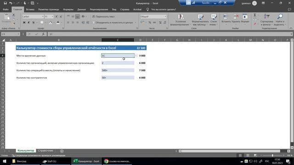Viewport: 294px width, 165px height.
Task: Apply thousands separator format
Action: pos(154,22)
